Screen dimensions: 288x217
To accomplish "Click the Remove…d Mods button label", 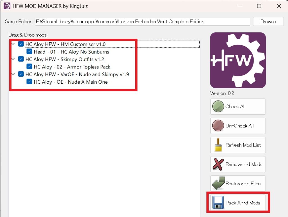I will (x=244, y=164).
